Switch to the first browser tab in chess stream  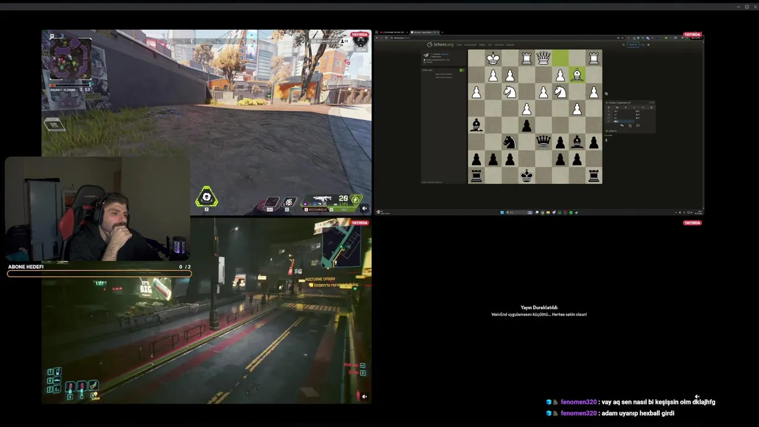[x=394, y=32]
